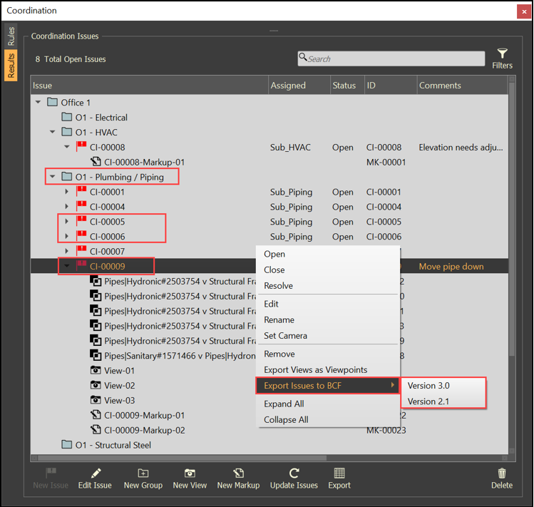Click clash icon of Pipes|Sanitary#1571466 row

pyautogui.click(x=96, y=355)
